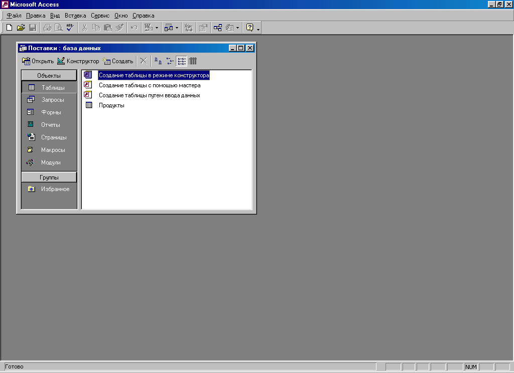The height and width of the screenshot is (373, 514).
Task: Select 'Создание таблицы в режиме конструктора'
Action: (154, 75)
